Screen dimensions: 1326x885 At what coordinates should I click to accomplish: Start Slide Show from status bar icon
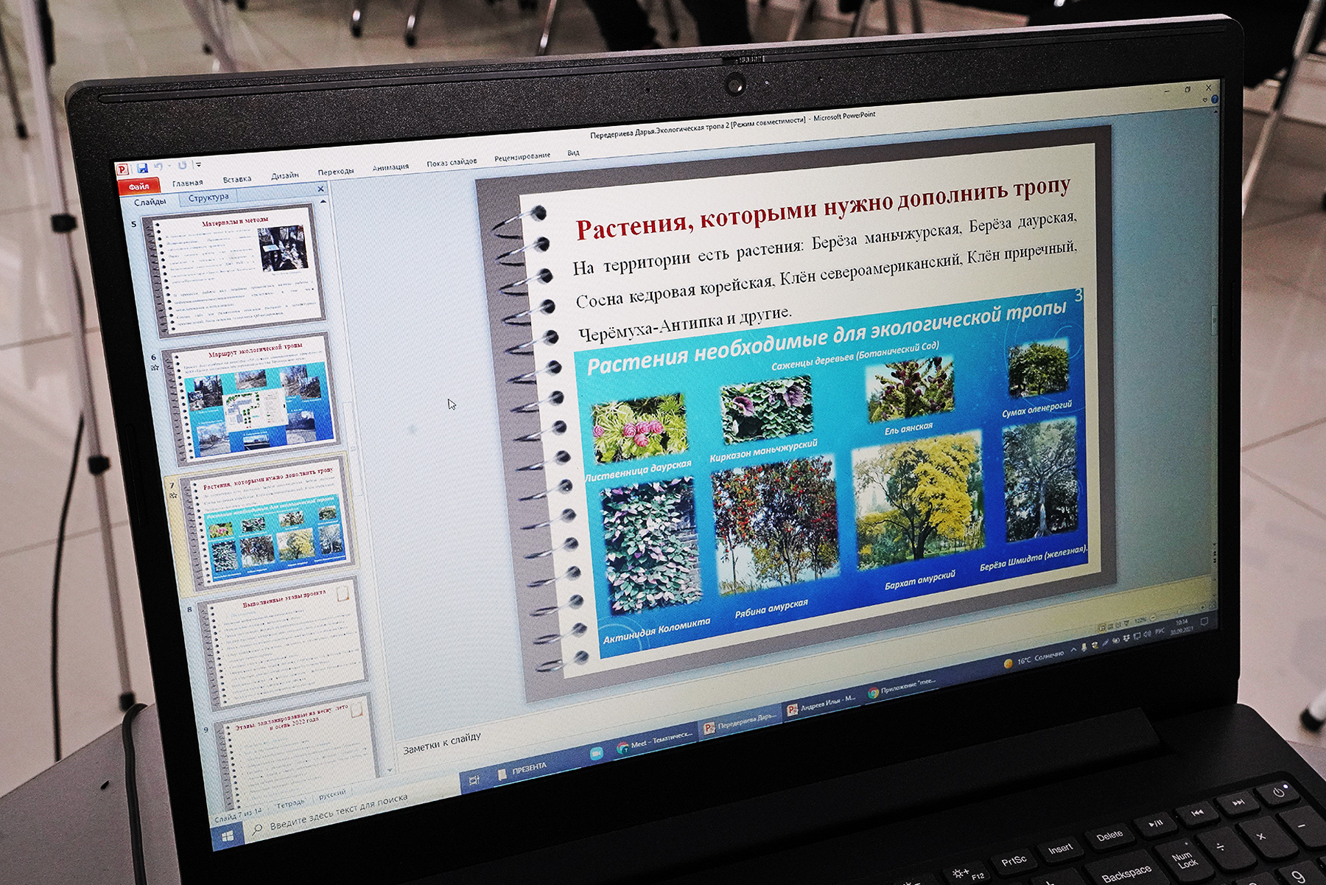point(1126,623)
